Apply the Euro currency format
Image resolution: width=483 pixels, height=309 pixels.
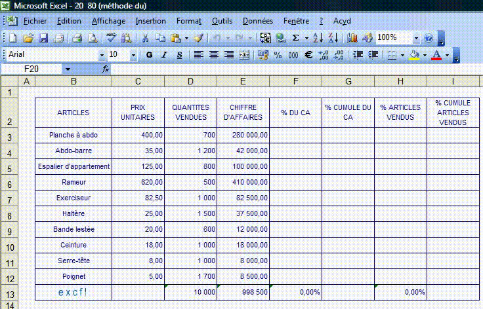click(x=308, y=55)
